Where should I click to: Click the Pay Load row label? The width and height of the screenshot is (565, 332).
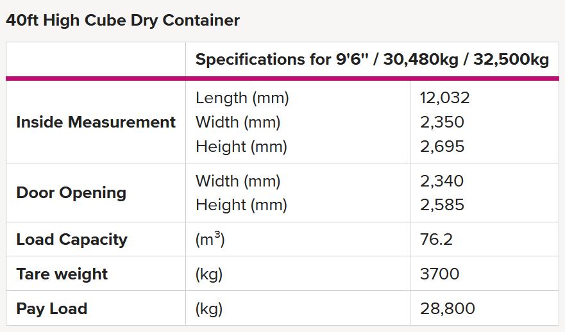tap(52, 308)
